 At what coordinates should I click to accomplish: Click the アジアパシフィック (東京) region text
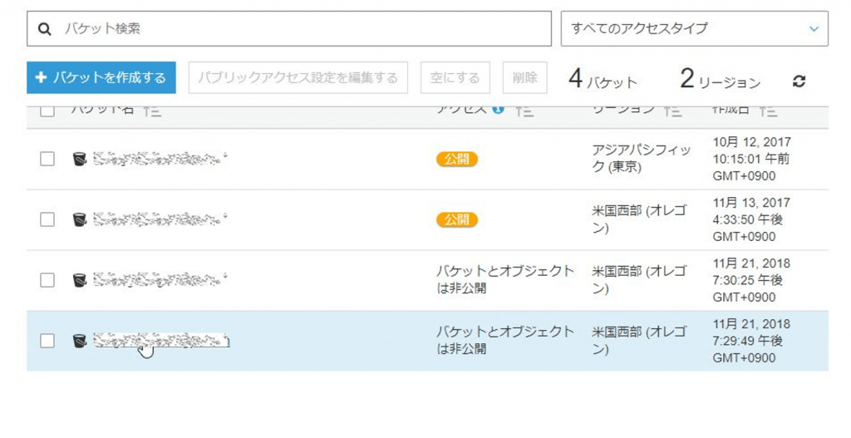[641, 159]
